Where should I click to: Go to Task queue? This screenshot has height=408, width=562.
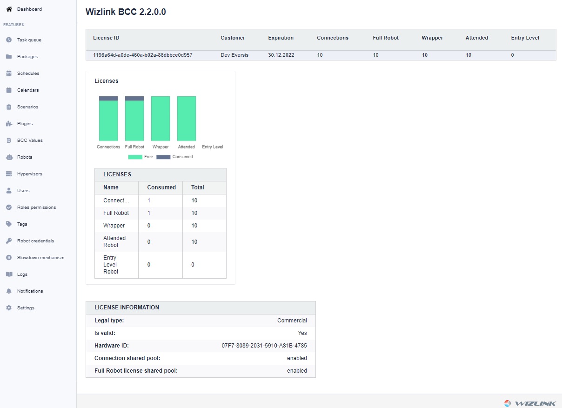click(x=29, y=40)
